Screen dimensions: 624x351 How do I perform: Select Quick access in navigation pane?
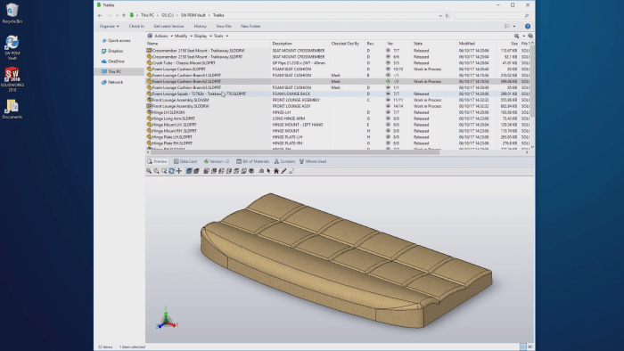119,41
